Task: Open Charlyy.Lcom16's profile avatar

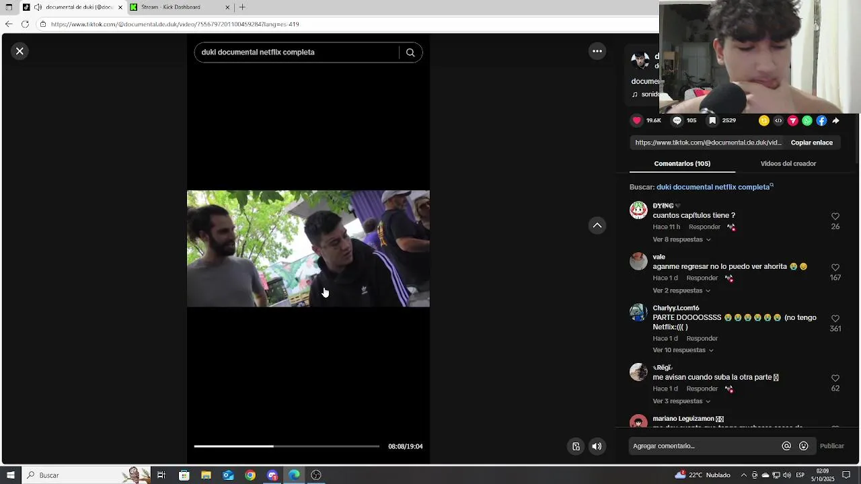Action: pos(638,313)
